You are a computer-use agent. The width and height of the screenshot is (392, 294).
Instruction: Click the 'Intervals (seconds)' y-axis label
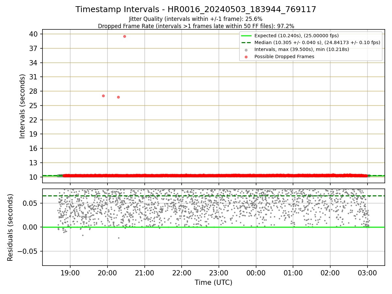(x=22, y=106)
